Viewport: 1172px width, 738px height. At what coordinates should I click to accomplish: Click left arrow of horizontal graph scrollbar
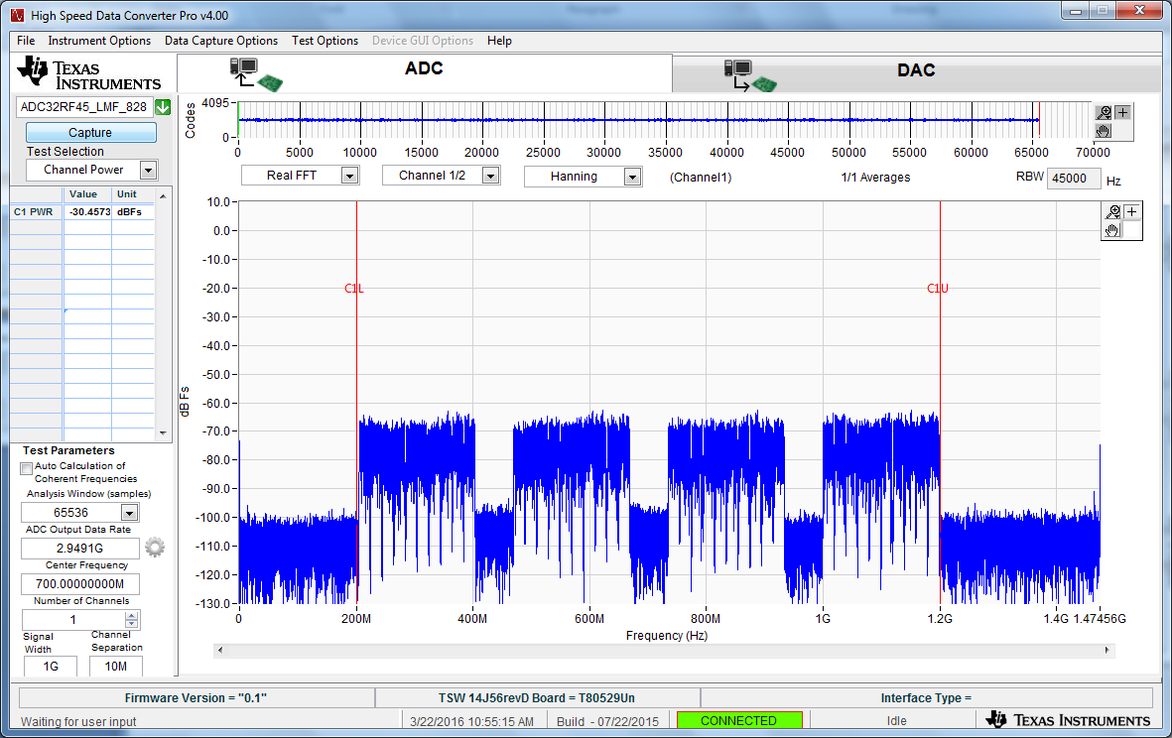click(219, 650)
